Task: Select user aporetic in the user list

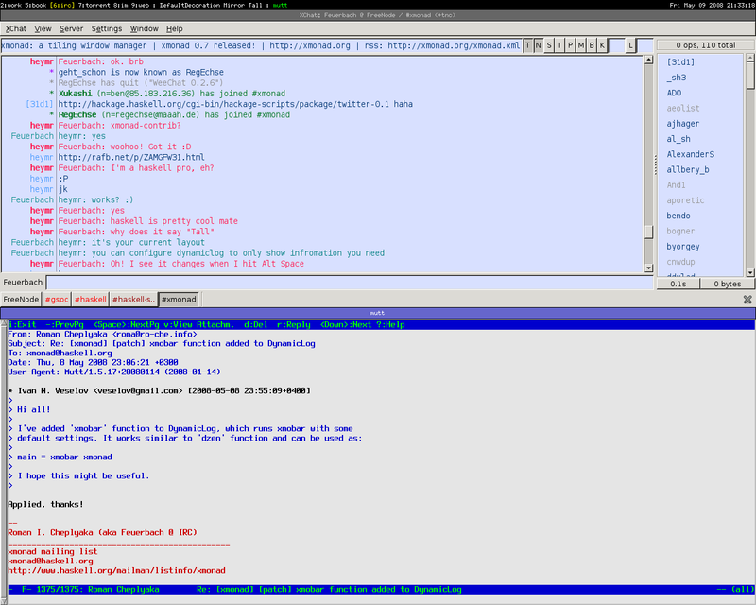Action: [x=685, y=200]
